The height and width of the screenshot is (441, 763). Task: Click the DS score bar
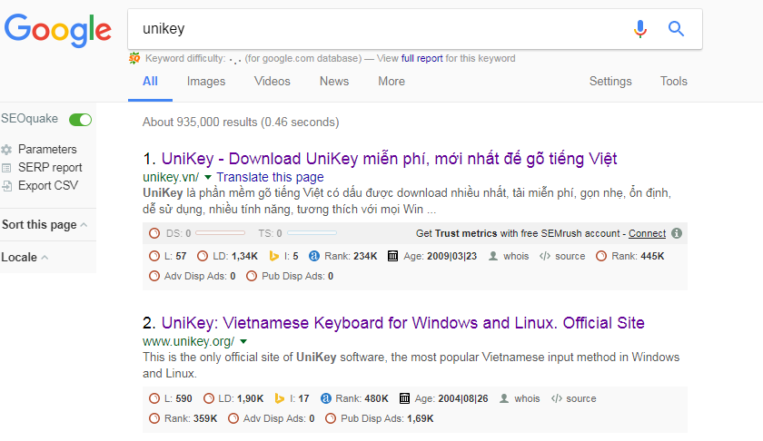(x=220, y=233)
